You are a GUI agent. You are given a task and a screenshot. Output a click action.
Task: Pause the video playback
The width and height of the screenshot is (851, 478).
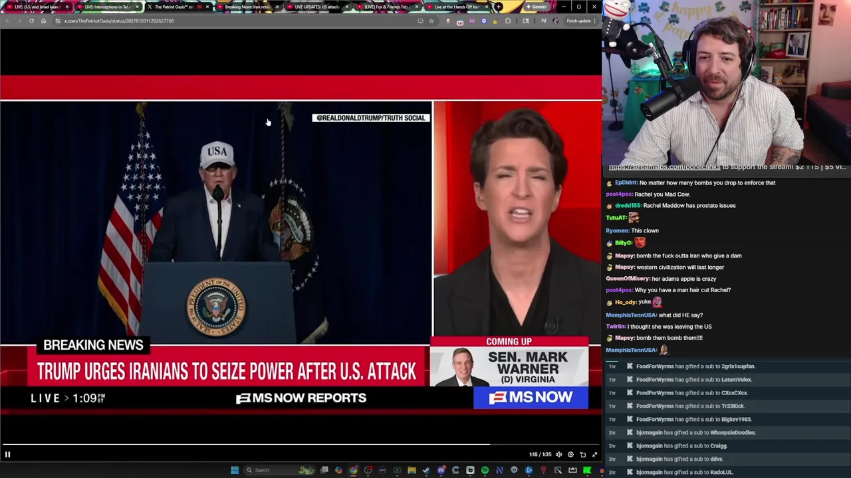7,455
